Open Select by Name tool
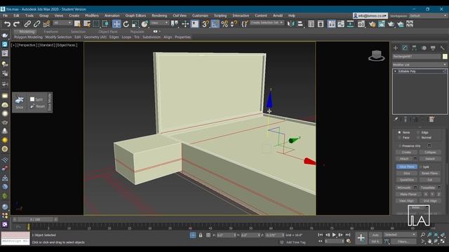This screenshot has height=252, width=449. [87, 24]
